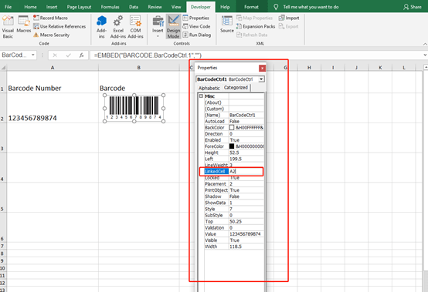
Task: Select the AutoLoad property row
Action: (234, 122)
